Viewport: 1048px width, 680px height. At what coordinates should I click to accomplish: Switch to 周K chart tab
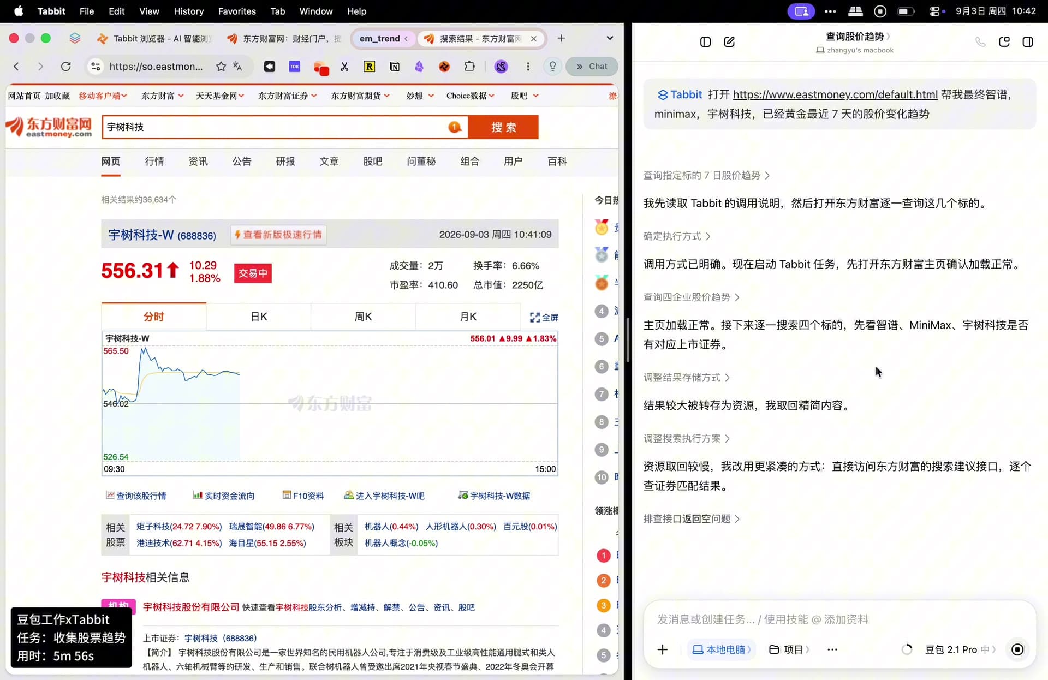pos(363,317)
